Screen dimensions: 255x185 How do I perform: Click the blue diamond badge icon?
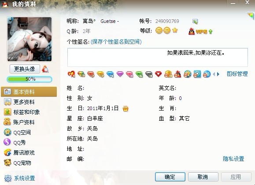coord(110,74)
